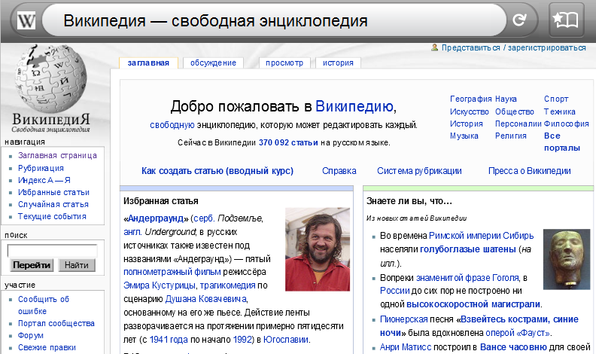
Task: Open the история tab
Action: click(338, 63)
